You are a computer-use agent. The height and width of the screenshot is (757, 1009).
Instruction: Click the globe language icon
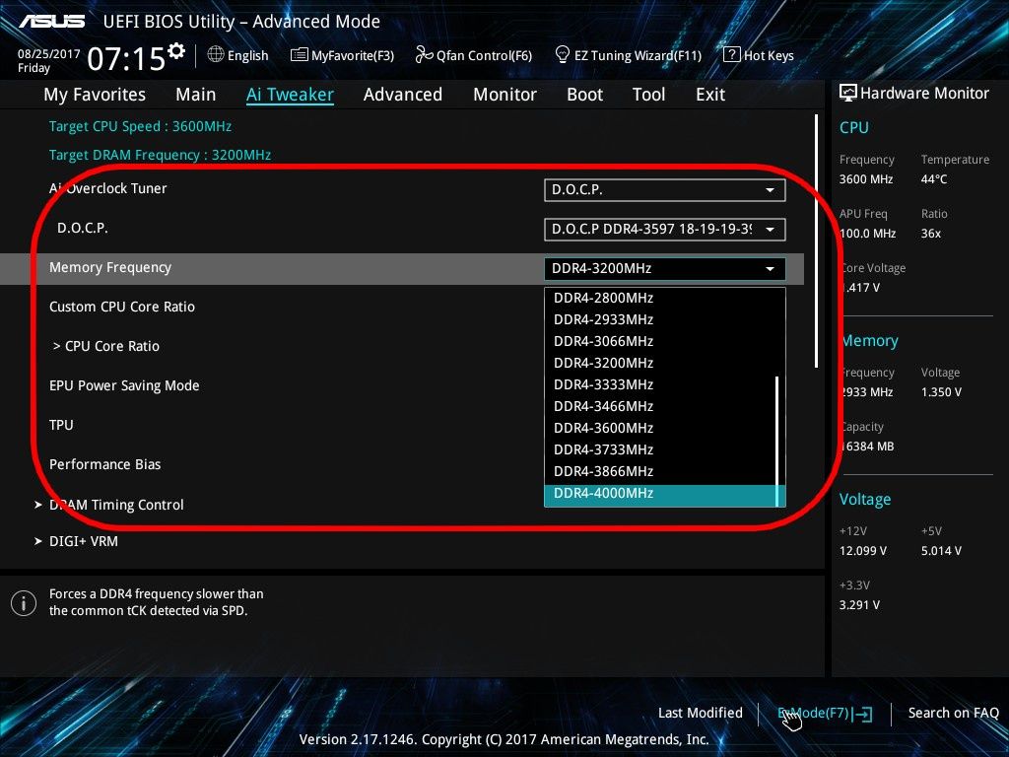(x=216, y=55)
